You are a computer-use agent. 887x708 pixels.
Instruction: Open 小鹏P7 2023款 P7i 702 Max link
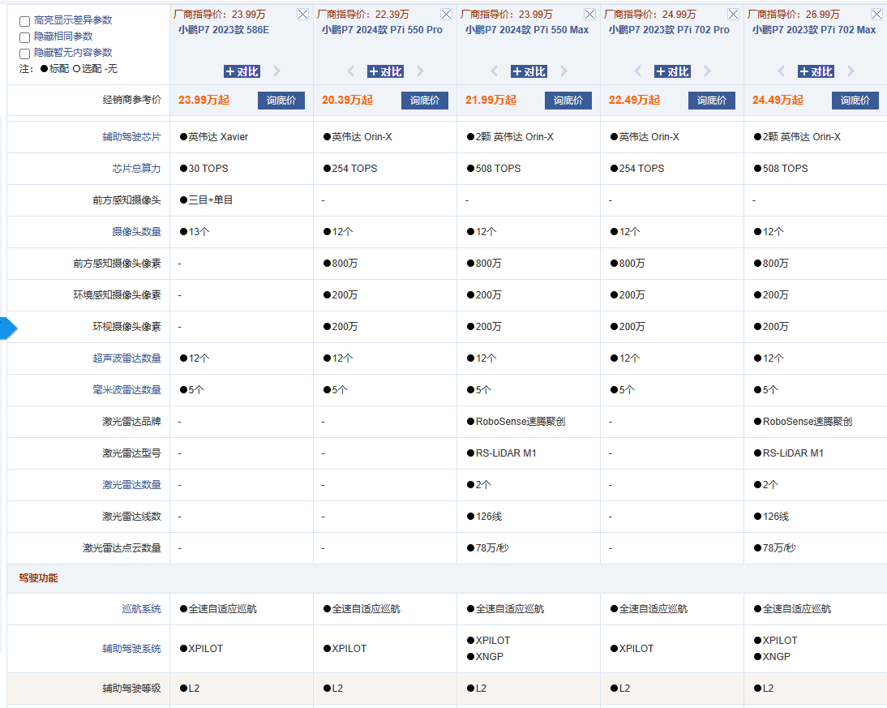[x=814, y=29]
